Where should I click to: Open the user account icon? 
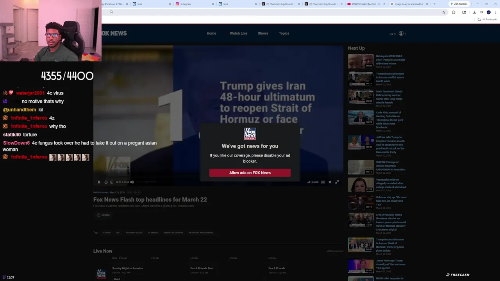[401, 34]
